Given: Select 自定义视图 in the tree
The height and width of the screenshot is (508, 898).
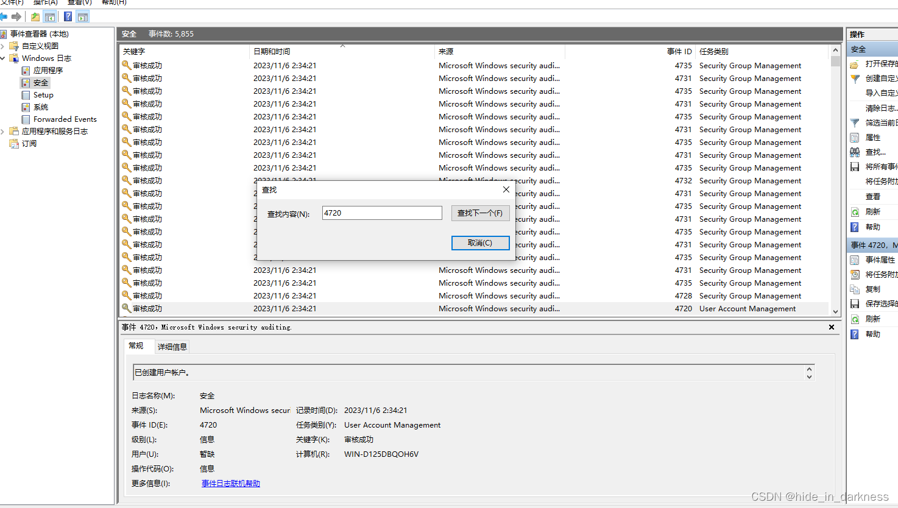Looking at the screenshot, I should [x=40, y=46].
